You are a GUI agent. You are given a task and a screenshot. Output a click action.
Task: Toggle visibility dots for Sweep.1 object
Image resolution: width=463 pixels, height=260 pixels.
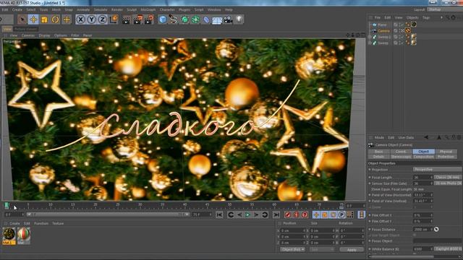pos(401,37)
